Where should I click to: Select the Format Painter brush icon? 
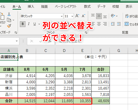point(9,26)
